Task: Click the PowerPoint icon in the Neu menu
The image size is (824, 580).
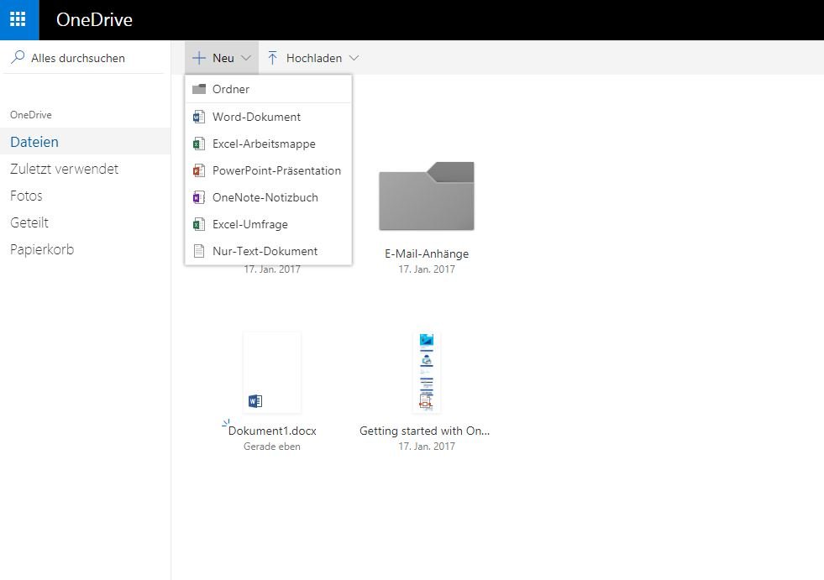Action: tap(198, 170)
